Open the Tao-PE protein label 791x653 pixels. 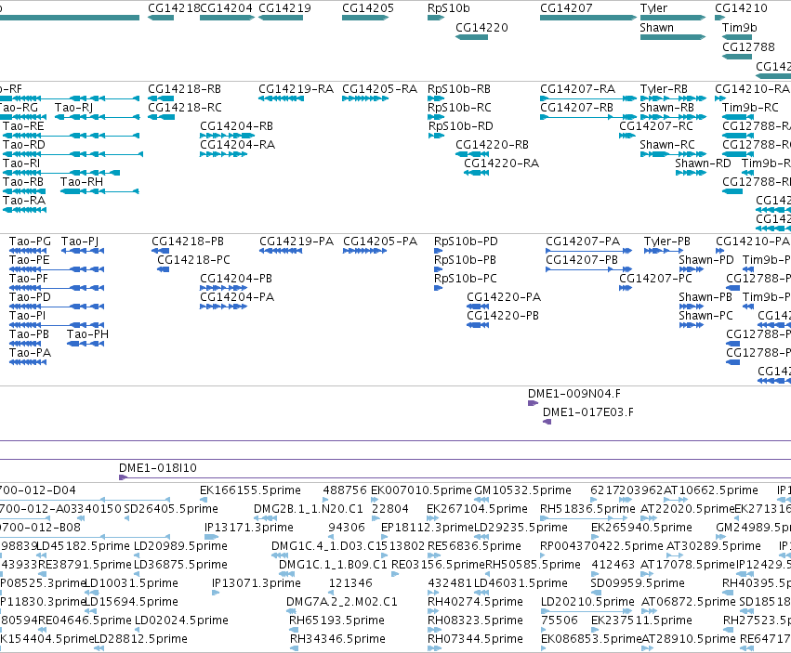point(29,260)
